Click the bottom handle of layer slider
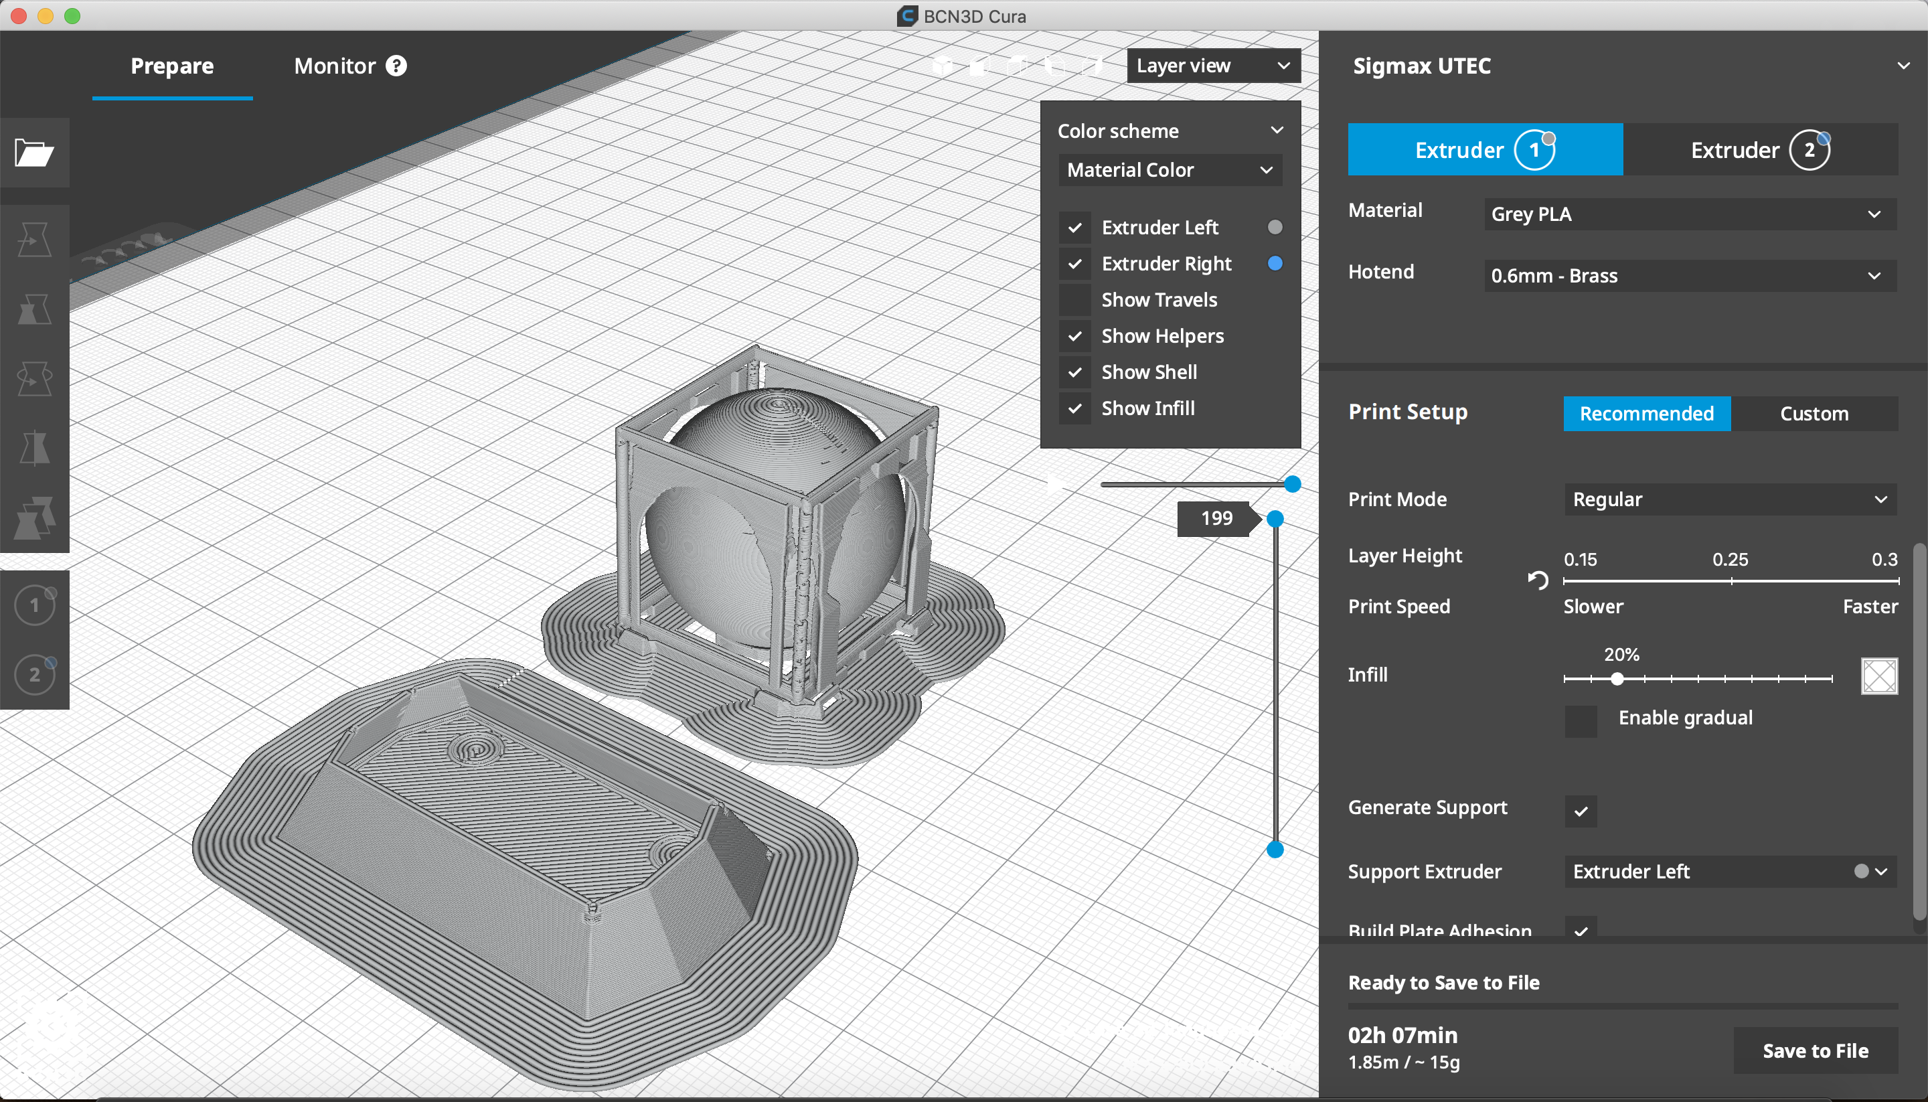Image resolution: width=1928 pixels, height=1102 pixels. click(x=1275, y=850)
